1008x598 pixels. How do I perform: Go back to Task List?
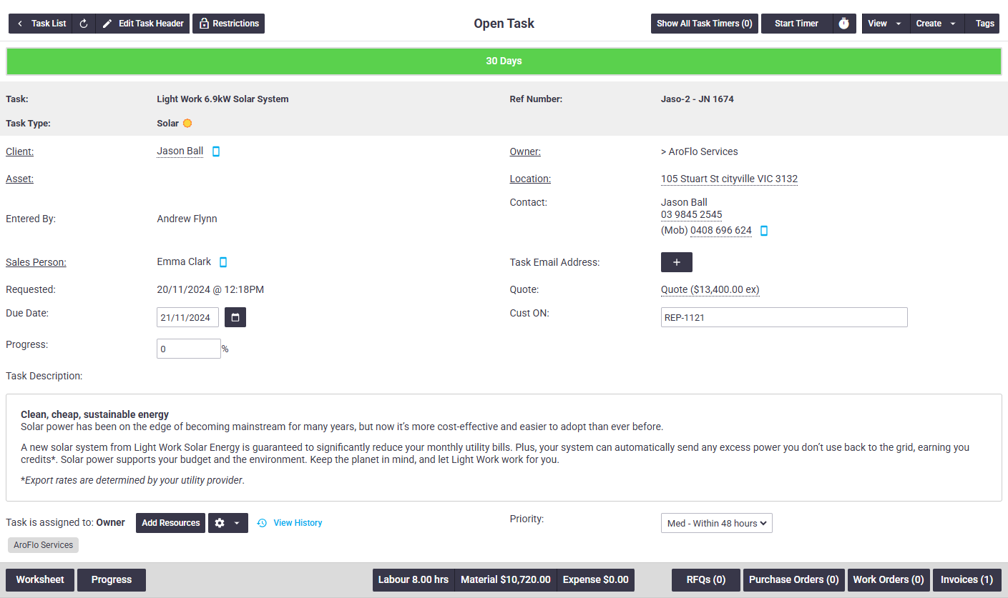click(41, 24)
